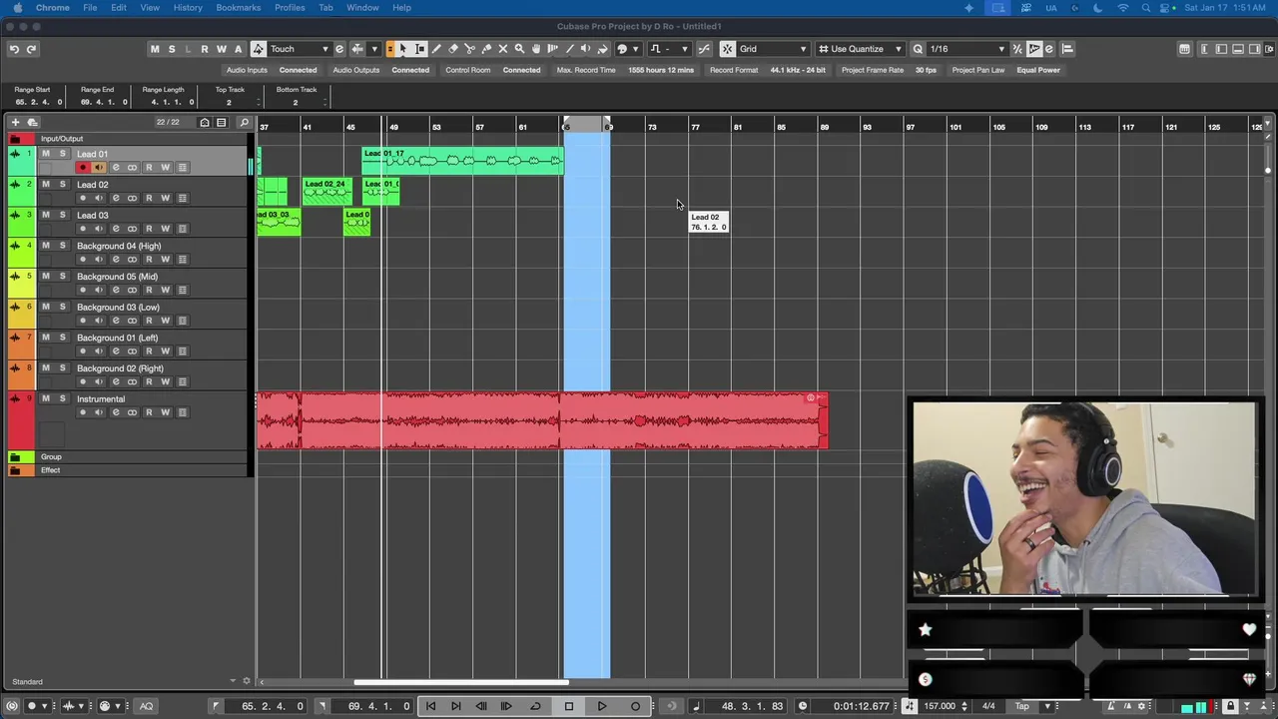Open the AQ button in transport bar
1278x719 pixels.
146,706
